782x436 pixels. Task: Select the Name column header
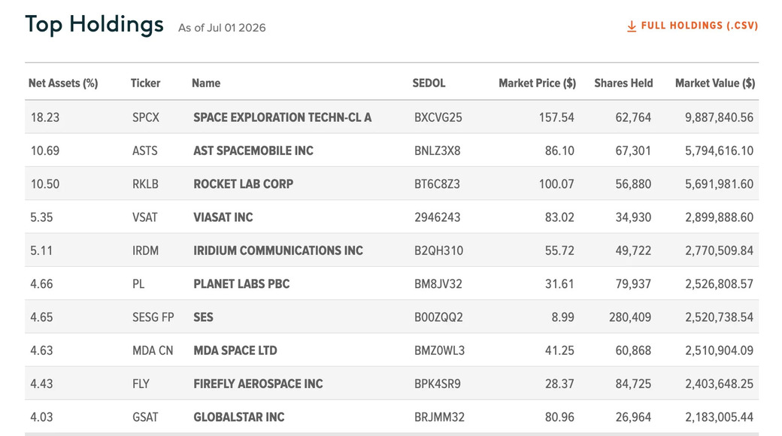click(206, 83)
